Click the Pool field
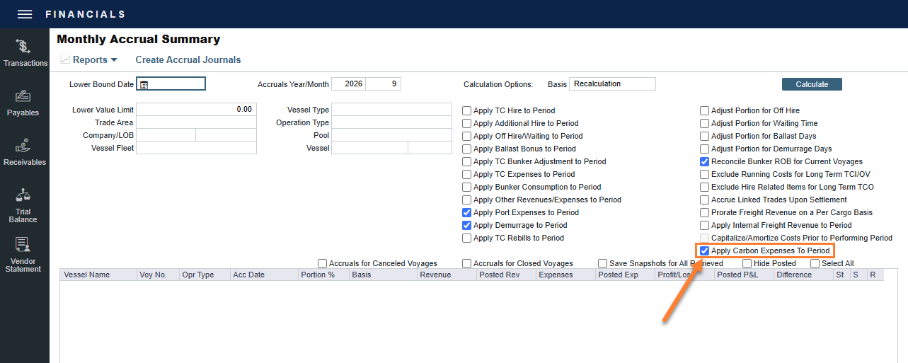Screen dimensions: 908x363 click(391, 135)
